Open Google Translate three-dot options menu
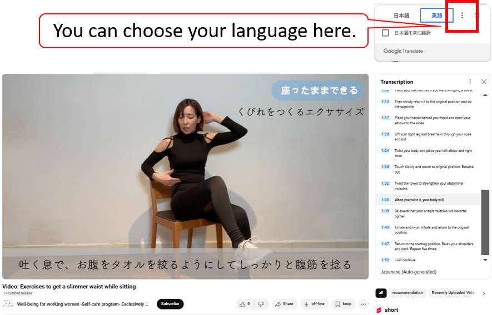Image resolution: width=492 pixels, height=315 pixels. 462,16
